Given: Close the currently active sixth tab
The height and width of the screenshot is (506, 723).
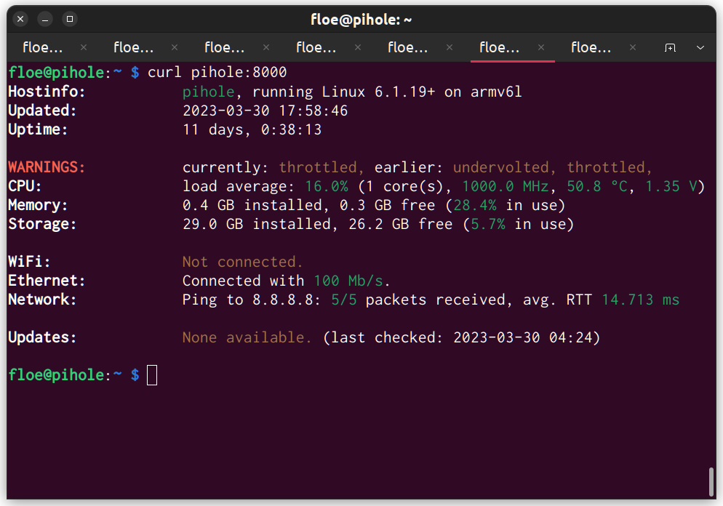Looking at the screenshot, I should (541, 47).
